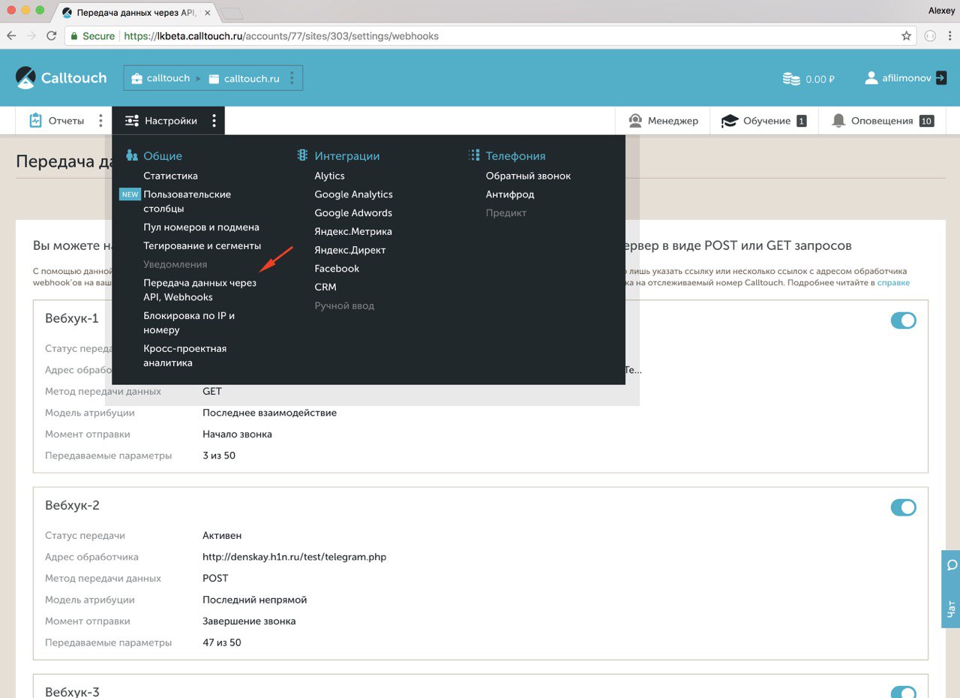Image resolution: width=960 pixels, height=698 pixels.
Task: Toggle Вебхук-2 switch off
Action: point(904,507)
